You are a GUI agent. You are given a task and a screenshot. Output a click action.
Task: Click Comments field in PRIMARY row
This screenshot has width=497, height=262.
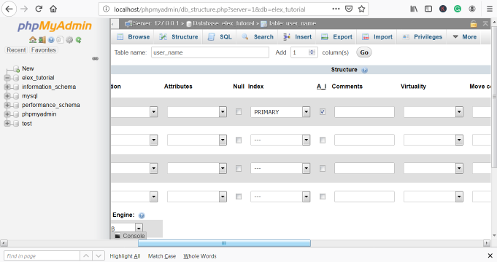[x=364, y=112]
